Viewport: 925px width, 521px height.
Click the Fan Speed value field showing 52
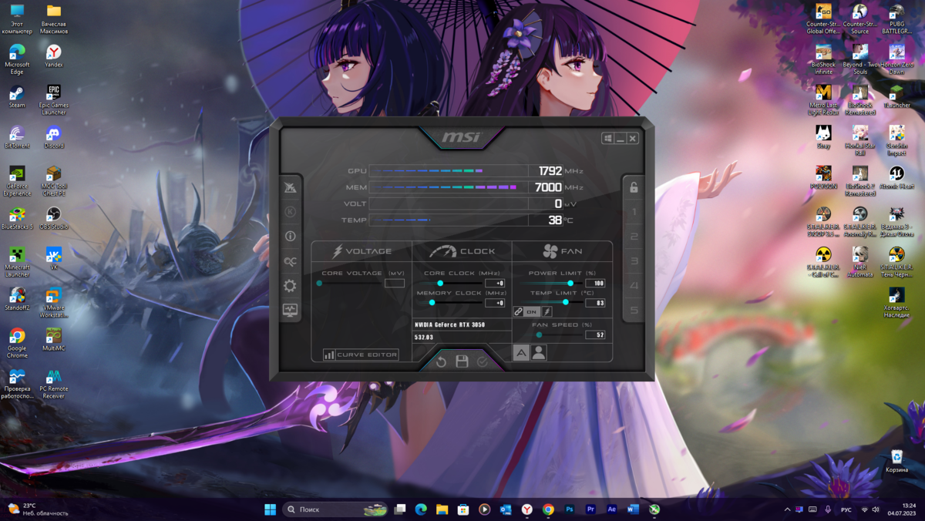(x=595, y=334)
